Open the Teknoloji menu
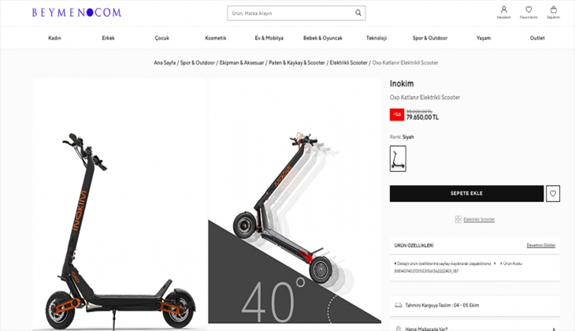Screen dimensions: 575x331 pos(377,38)
